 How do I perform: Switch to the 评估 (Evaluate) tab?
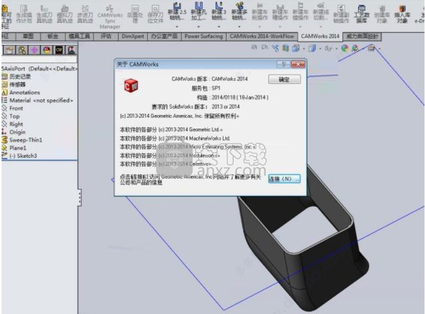click(x=106, y=36)
